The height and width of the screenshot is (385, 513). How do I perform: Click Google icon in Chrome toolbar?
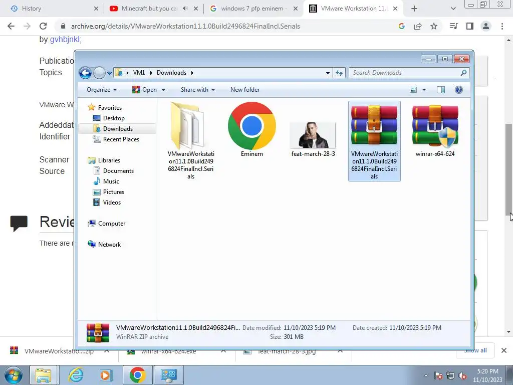click(x=402, y=26)
